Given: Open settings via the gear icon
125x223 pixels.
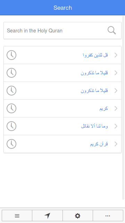Looking at the screenshot, I should click(78, 216).
